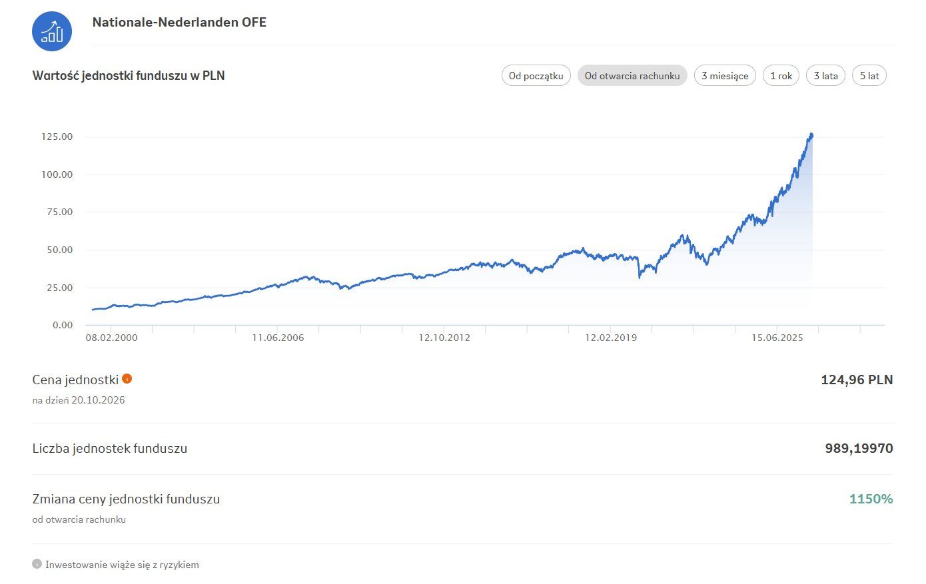
Task: Click the orange info icon beside Cena jednostki
Action: tap(127, 379)
